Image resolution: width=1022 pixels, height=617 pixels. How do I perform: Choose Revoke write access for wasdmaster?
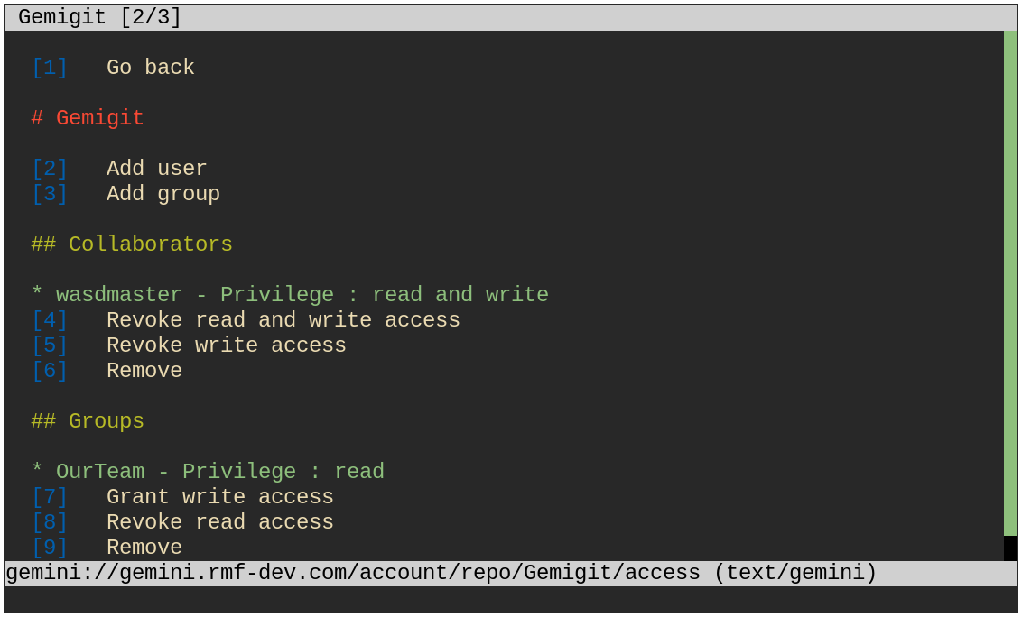click(x=227, y=345)
